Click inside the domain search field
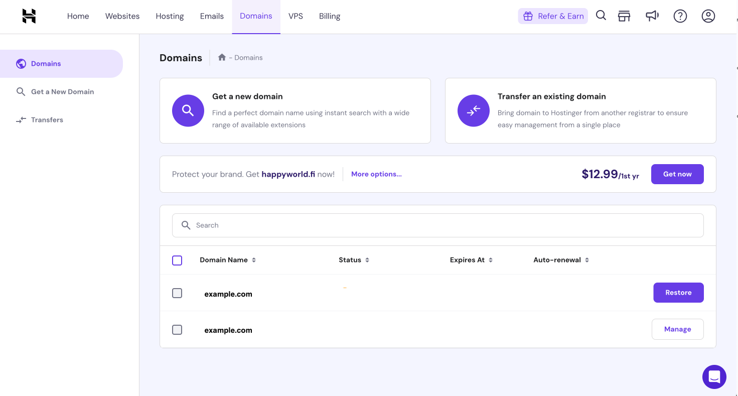The image size is (738, 396). pos(437,225)
